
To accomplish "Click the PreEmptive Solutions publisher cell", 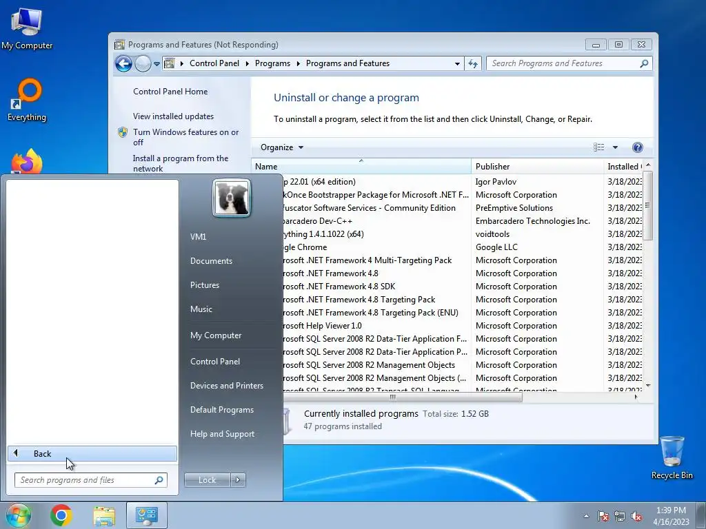I will pos(514,208).
